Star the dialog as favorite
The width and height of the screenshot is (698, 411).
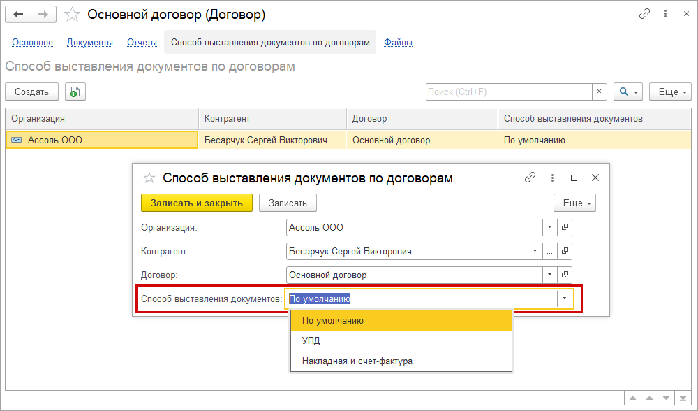(149, 178)
